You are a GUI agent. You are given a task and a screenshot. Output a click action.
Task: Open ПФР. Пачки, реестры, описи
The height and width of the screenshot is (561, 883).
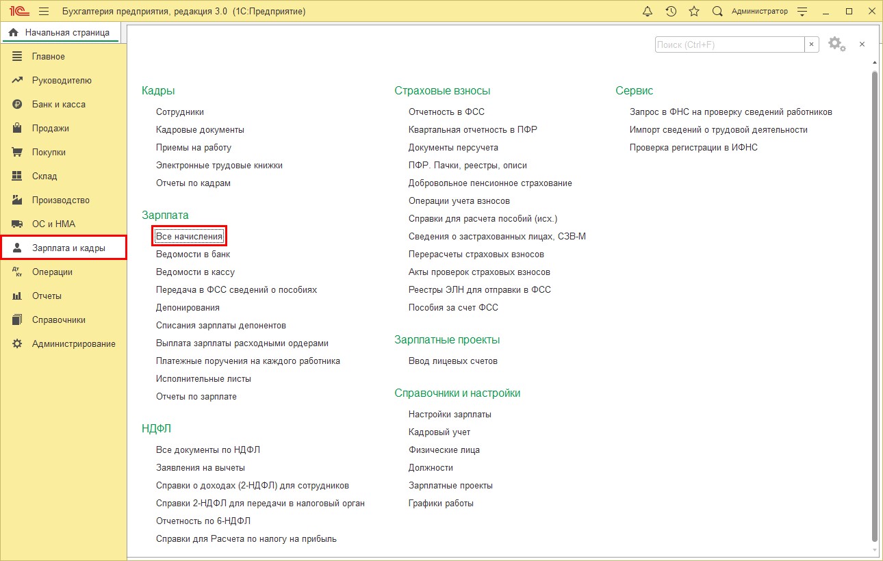pos(468,165)
